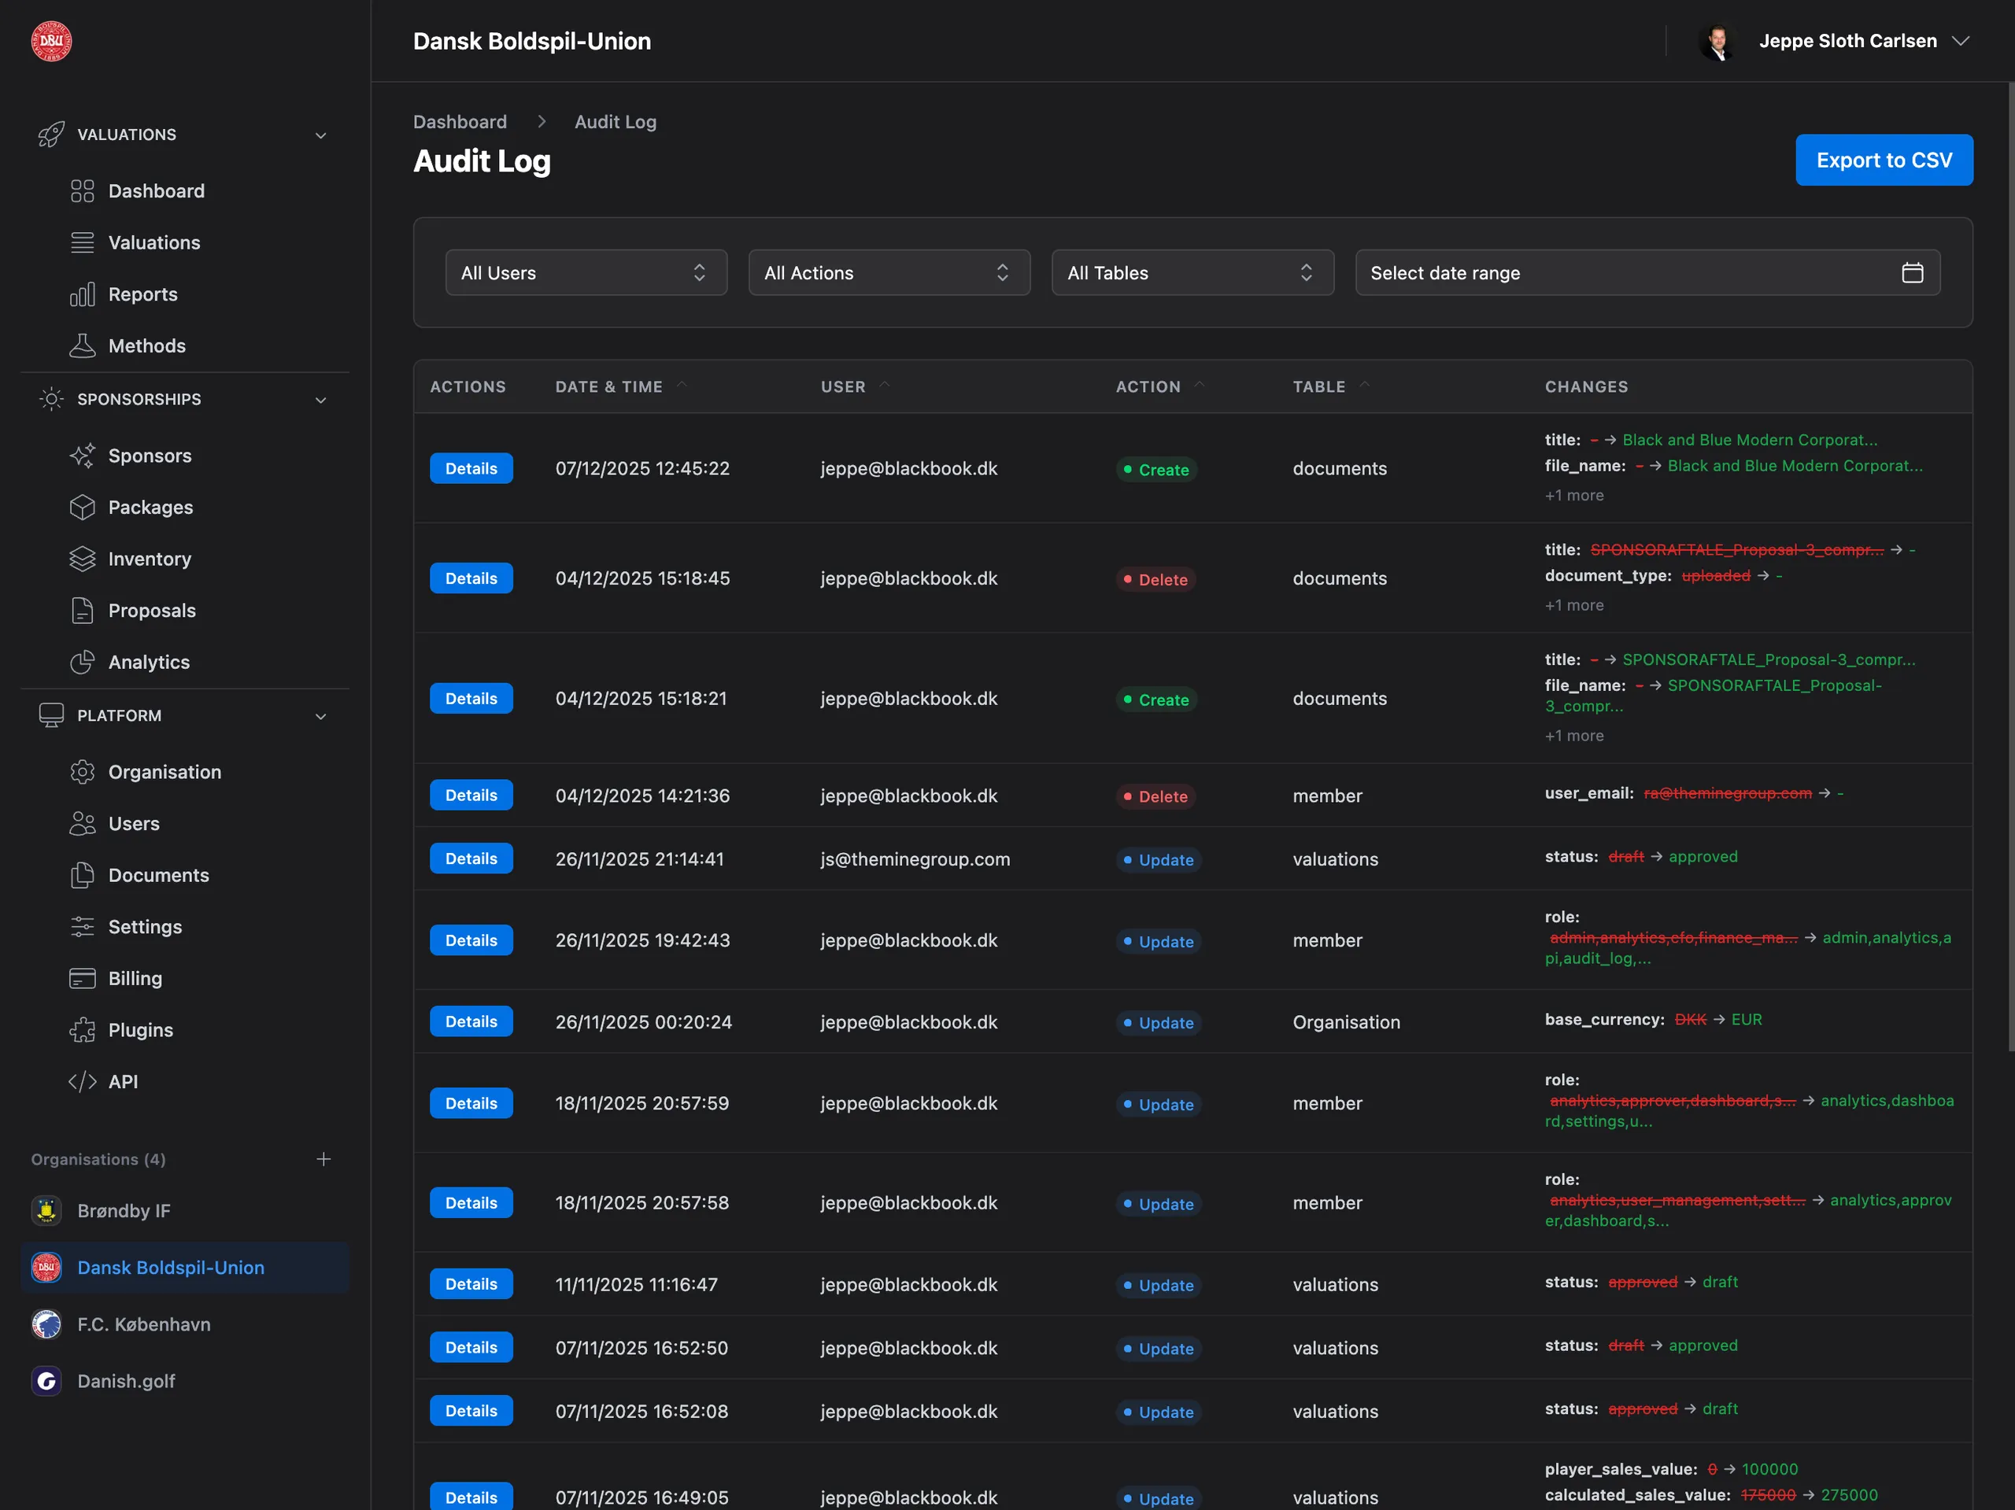Sort by ACTION column header
The height and width of the screenshot is (1510, 2015).
(x=1159, y=387)
